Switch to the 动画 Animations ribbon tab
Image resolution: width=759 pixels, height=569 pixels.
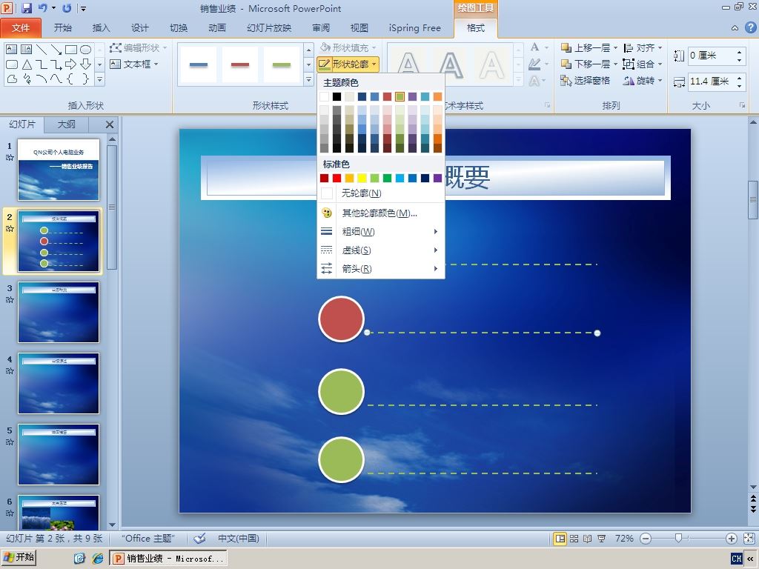pyautogui.click(x=217, y=28)
